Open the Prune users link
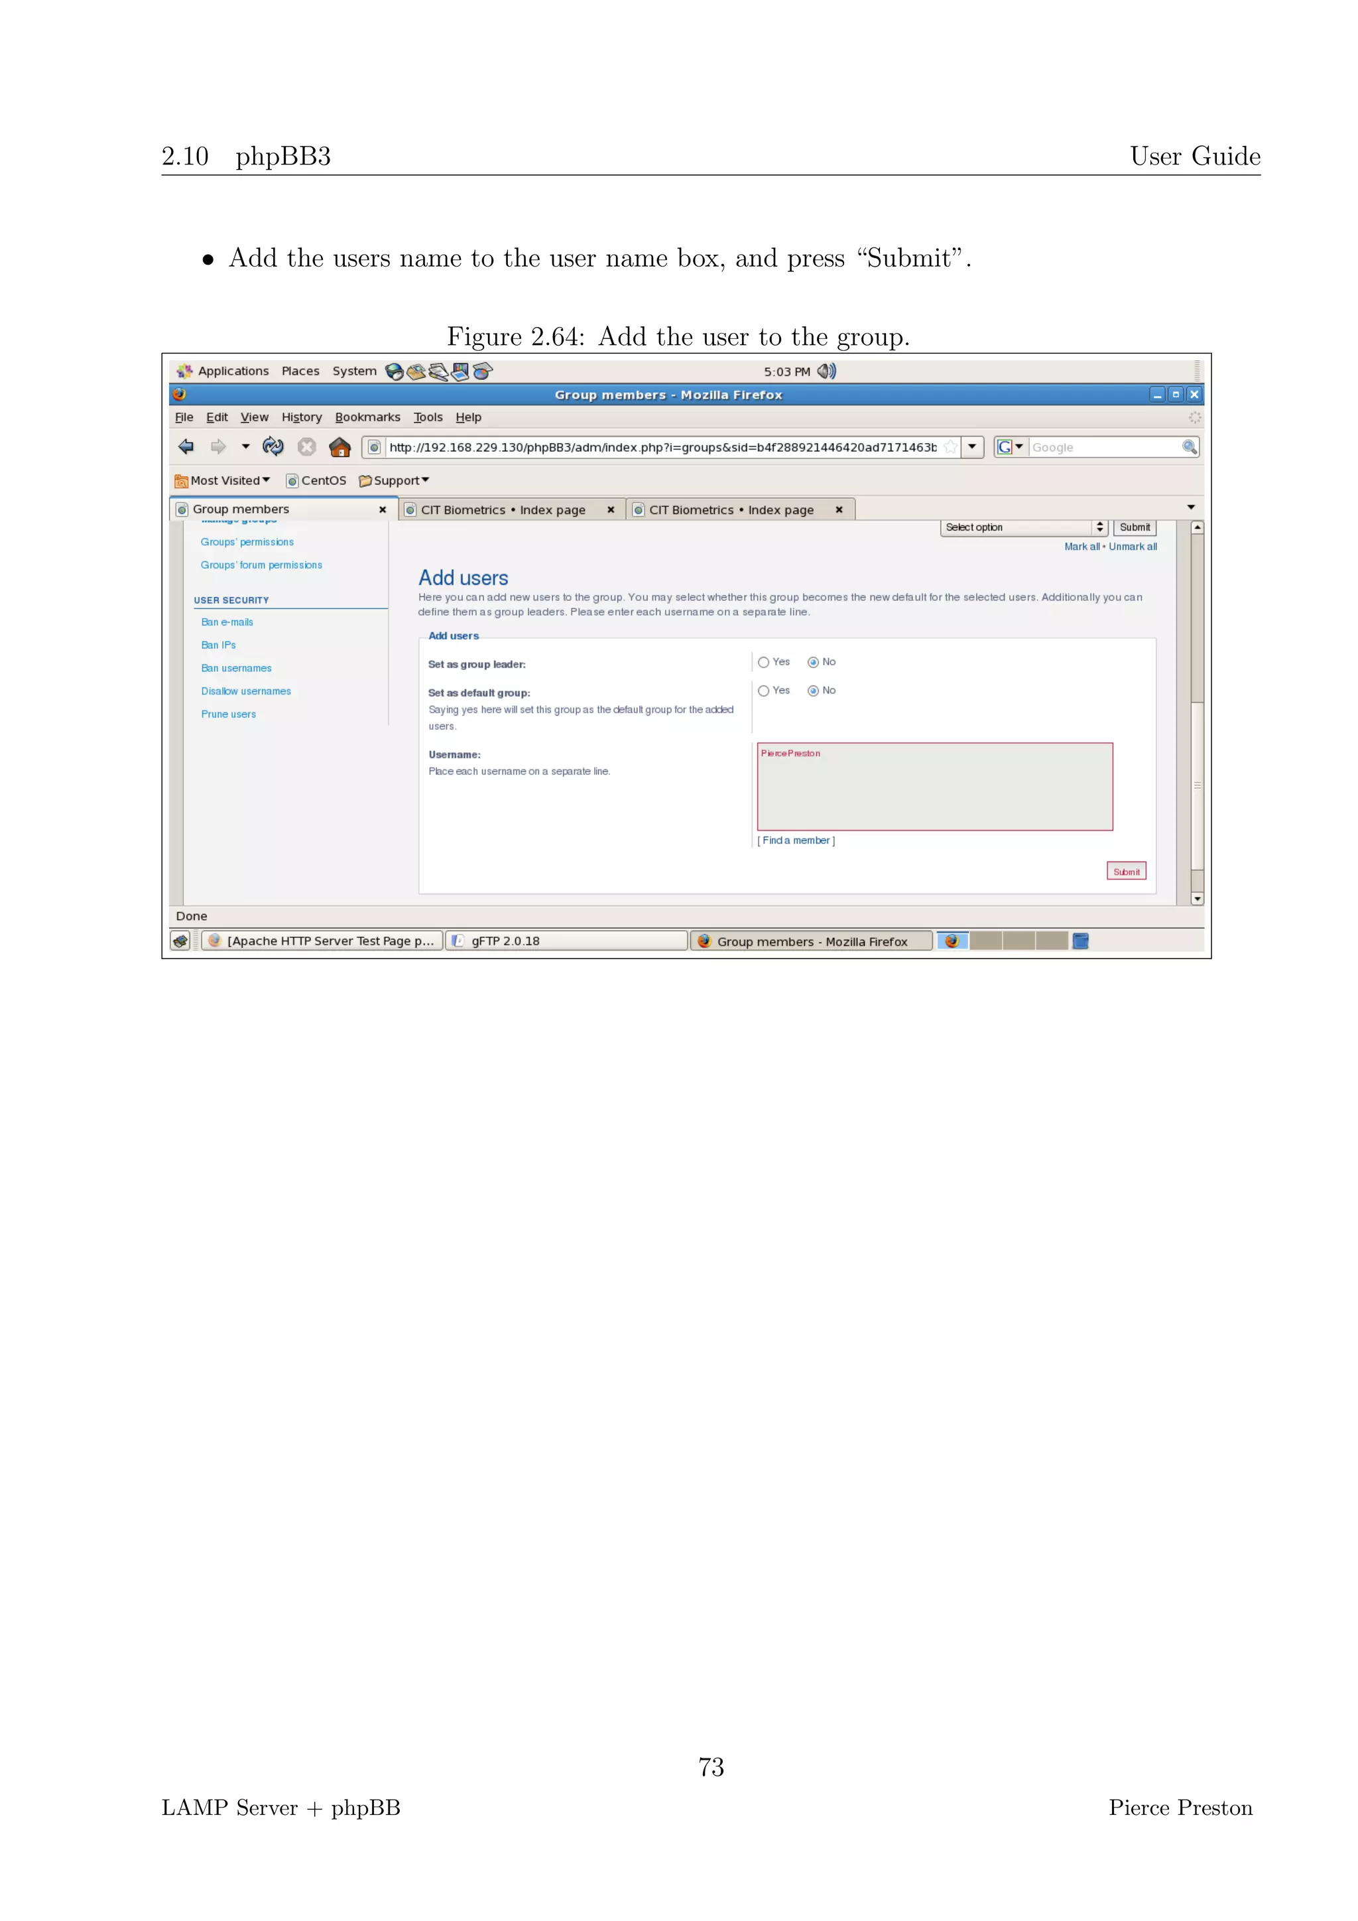Viewport: 1358px width, 1921px height. pos(228,714)
